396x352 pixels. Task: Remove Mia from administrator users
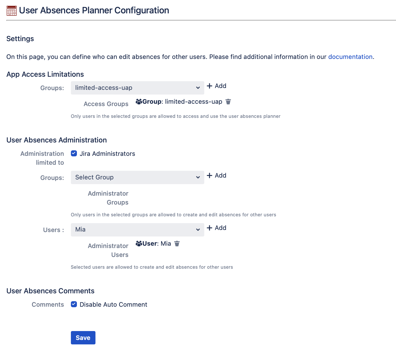[x=177, y=244]
